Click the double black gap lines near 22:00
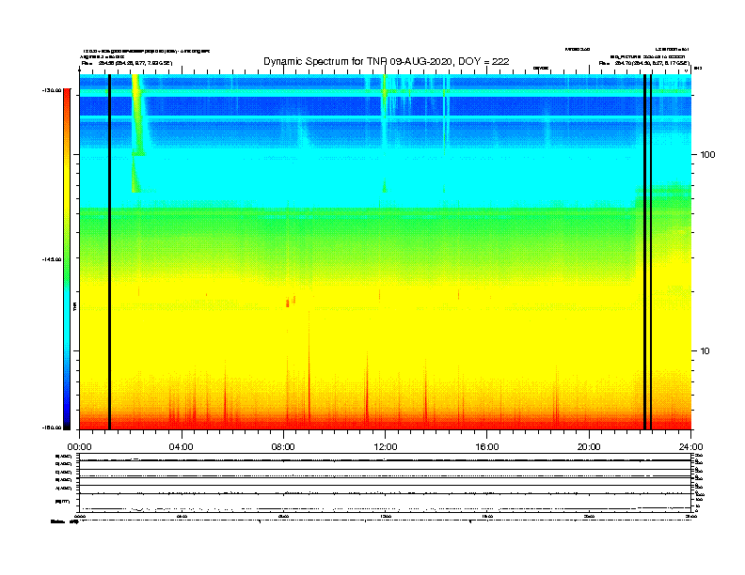Viewport: 745px width, 575px height. pos(647,252)
